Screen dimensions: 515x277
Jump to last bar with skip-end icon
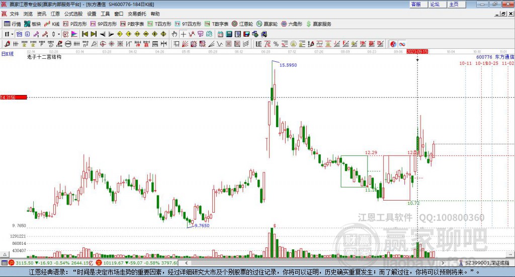coord(94,34)
